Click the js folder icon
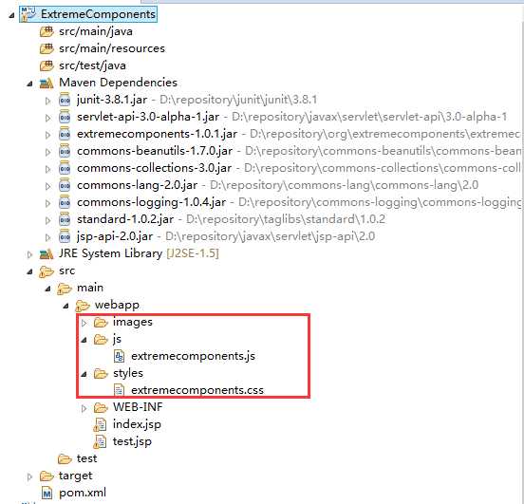This screenshot has width=524, height=504. point(101,339)
